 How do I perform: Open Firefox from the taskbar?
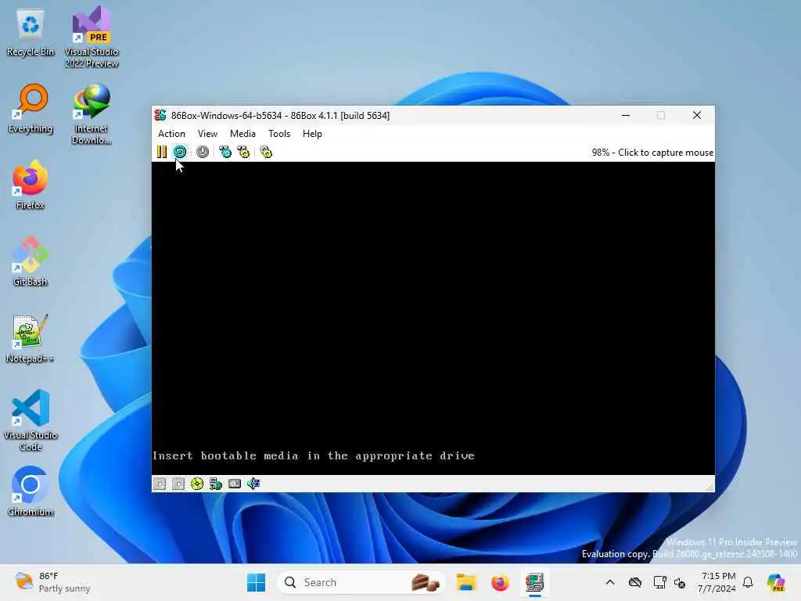click(x=500, y=582)
